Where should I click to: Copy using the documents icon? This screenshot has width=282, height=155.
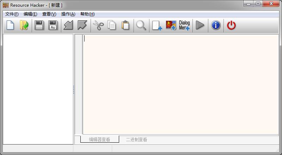click(112, 25)
